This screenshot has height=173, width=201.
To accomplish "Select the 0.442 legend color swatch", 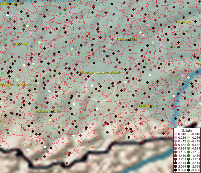I will click(176, 141).
